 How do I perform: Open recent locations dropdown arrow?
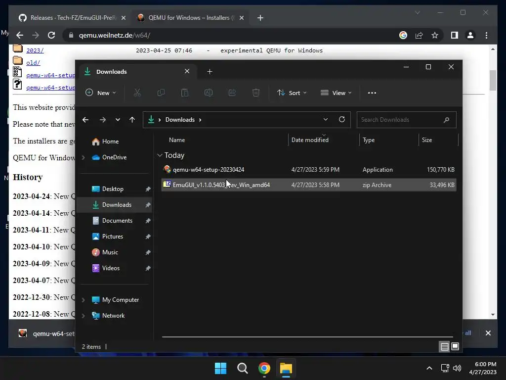118,120
